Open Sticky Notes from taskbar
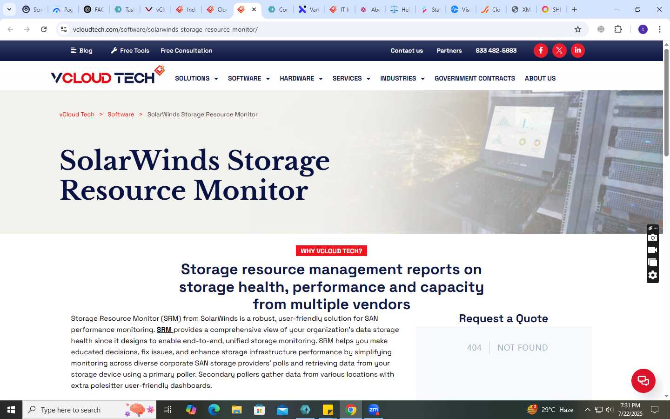 click(x=328, y=410)
